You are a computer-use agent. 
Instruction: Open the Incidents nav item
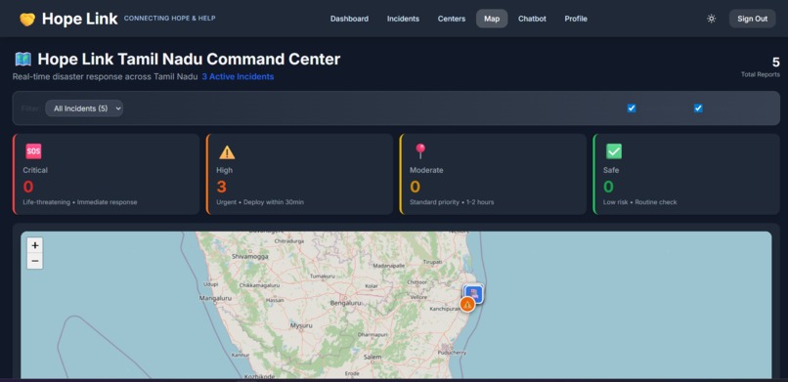[x=403, y=19]
